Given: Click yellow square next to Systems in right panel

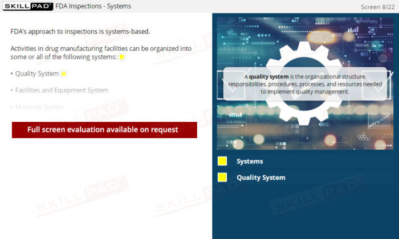Looking at the screenshot, I should [x=222, y=161].
